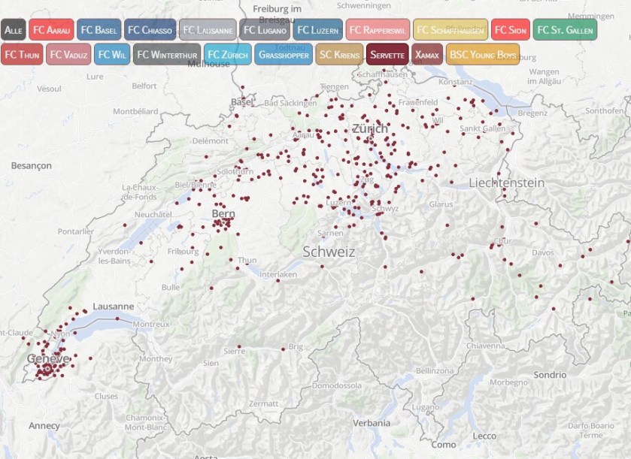This screenshot has width=631, height=459.
Task: Select the FC Vaduz filter
Action: [x=68, y=55]
